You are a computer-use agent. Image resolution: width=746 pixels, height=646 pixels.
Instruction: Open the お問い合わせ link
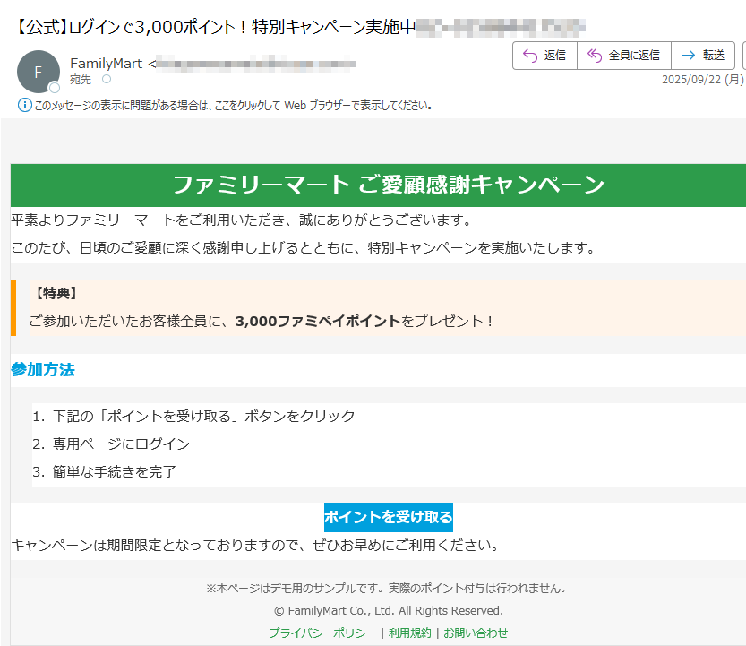[x=476, y=633]
